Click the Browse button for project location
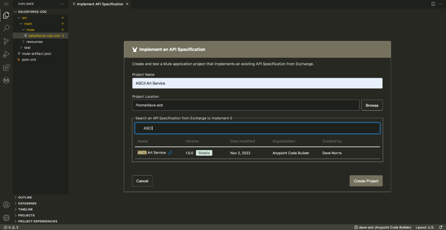Viewport: 446px width, 230px height. [x=372, y=105]
